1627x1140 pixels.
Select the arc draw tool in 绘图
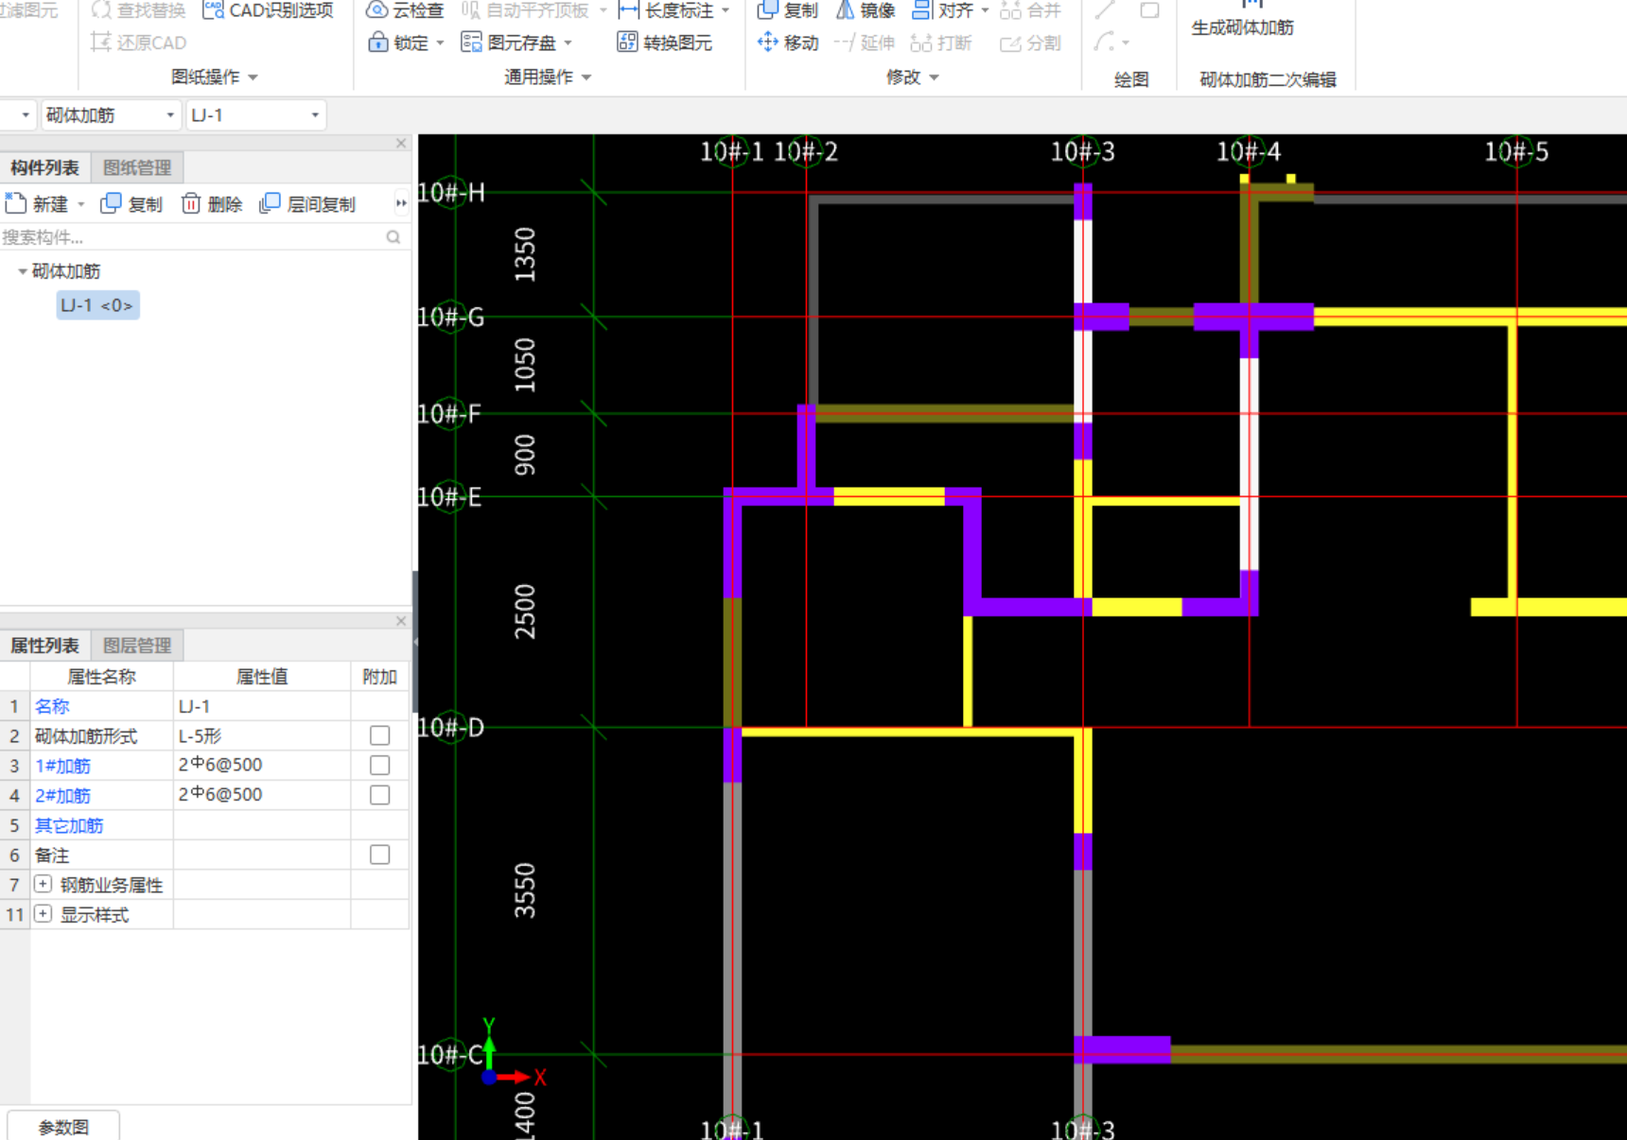tap(1105, 43)
